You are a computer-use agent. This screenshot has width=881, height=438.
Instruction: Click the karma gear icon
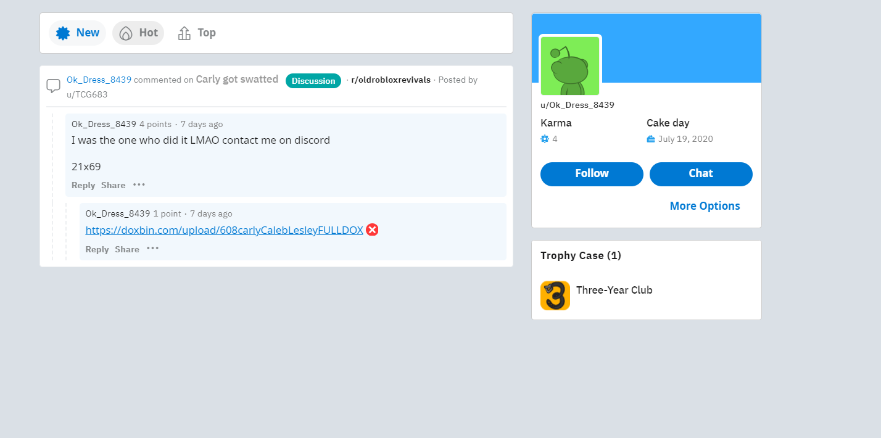click(x=545, y=139)
